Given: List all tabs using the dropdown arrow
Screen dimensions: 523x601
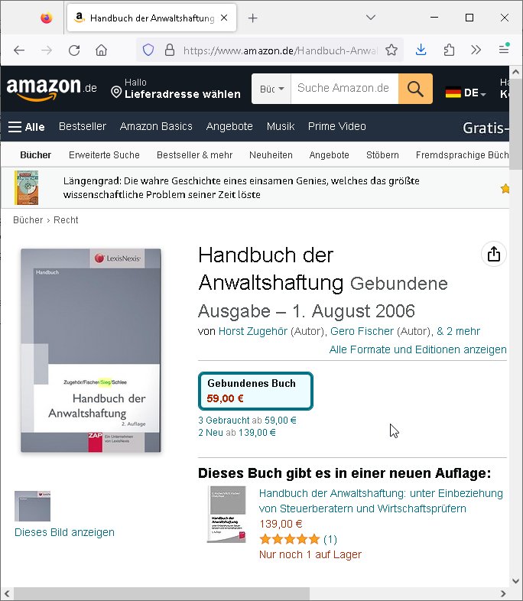Looking at the screenshot, I should point(371,18).
